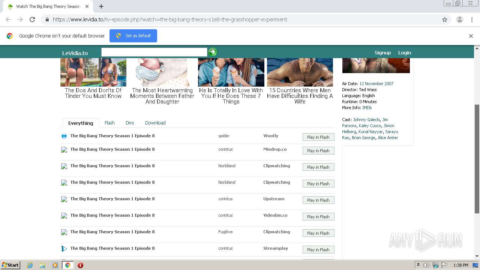
Task: Open Internet Explorer from taskbar
Action: point(30,265)
